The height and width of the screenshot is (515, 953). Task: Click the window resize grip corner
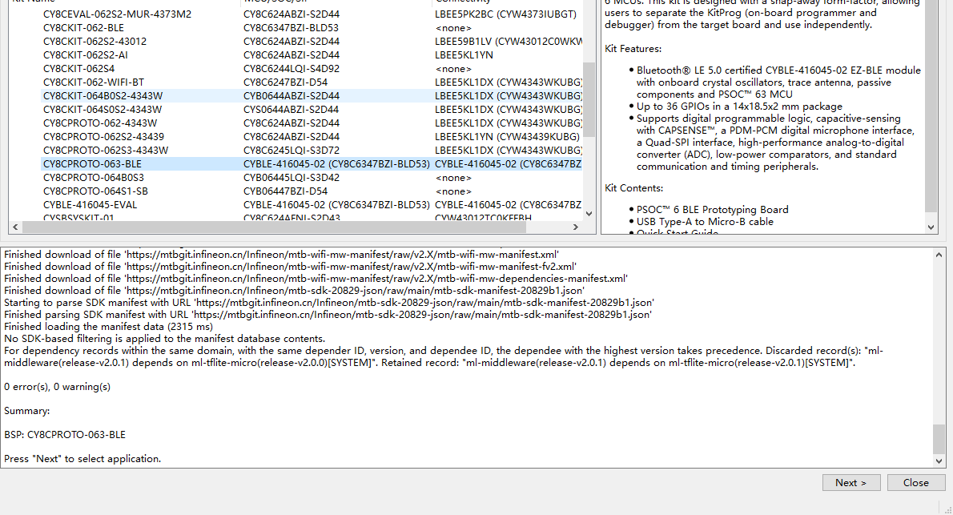click(947, 509)
